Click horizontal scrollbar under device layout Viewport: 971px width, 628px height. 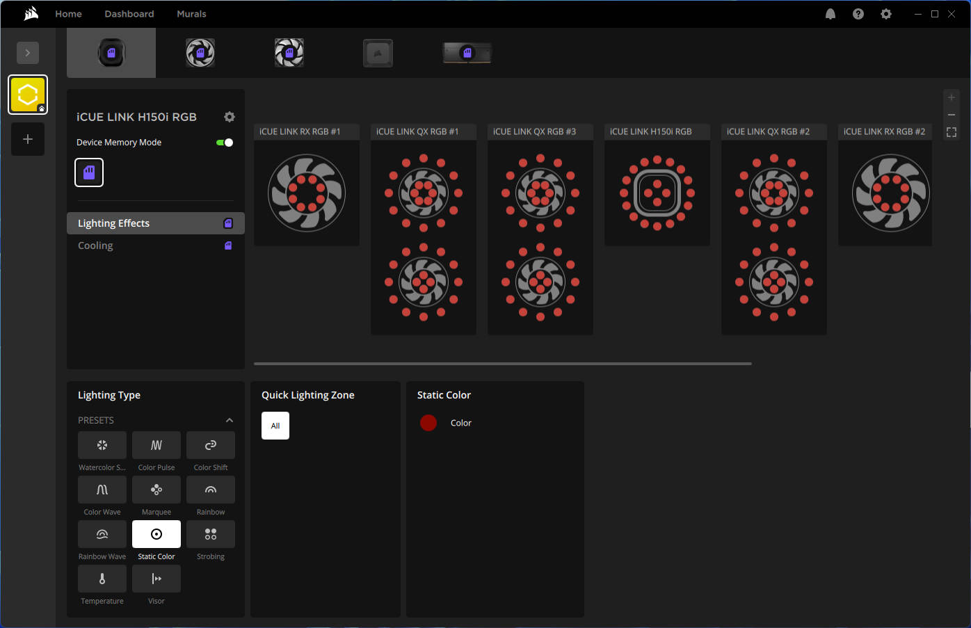[503, 363]
